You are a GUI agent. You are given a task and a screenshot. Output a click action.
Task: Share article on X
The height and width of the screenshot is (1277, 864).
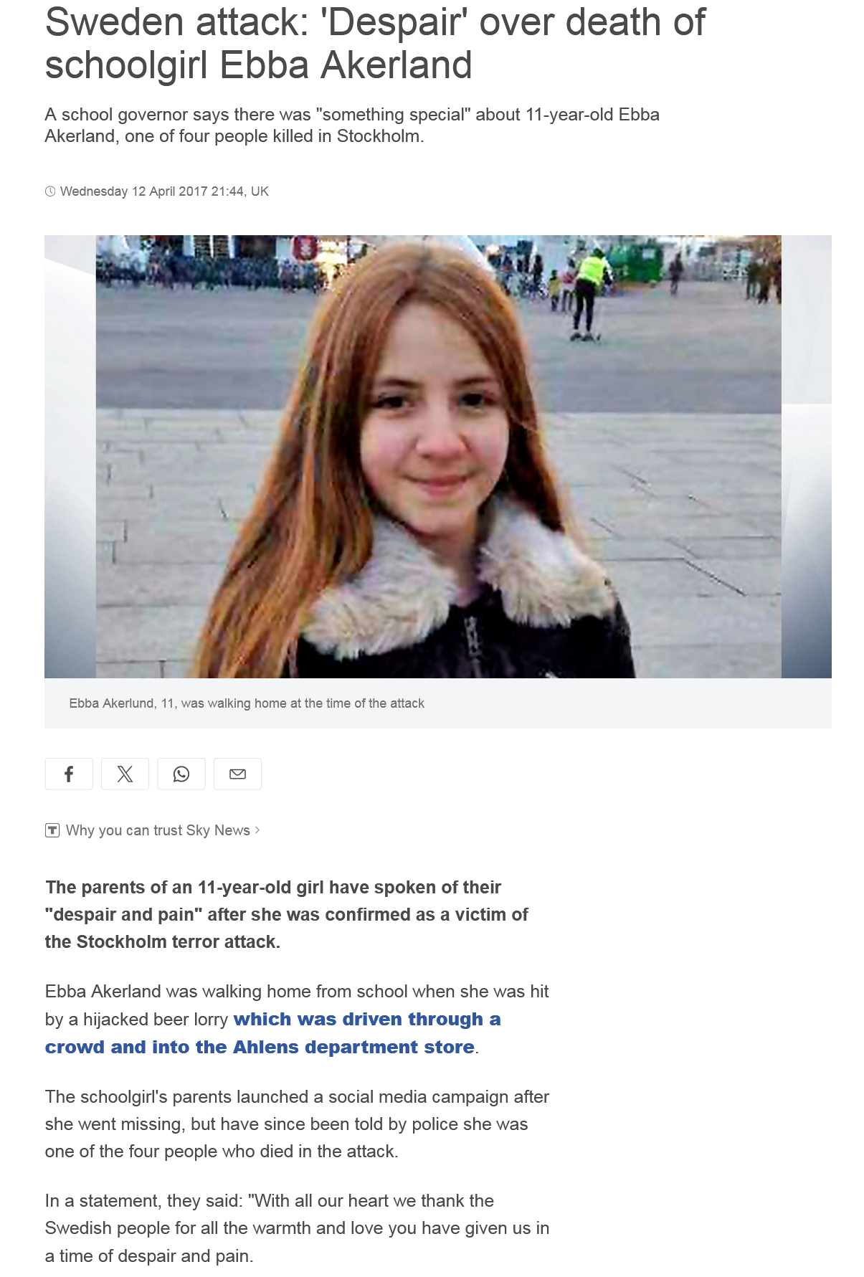click(x=125, y=774)
